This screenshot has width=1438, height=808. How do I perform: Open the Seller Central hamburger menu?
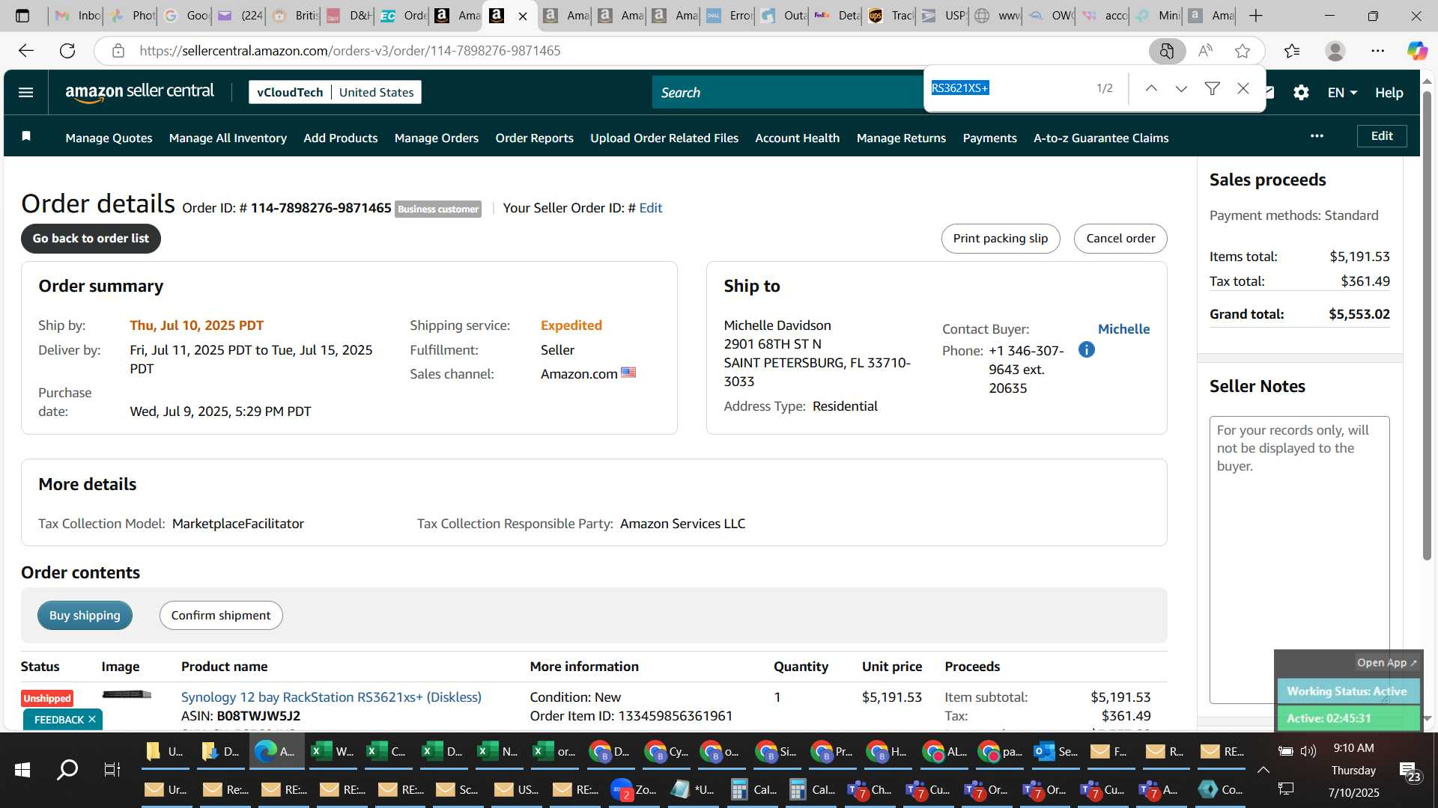coord(25,92)
